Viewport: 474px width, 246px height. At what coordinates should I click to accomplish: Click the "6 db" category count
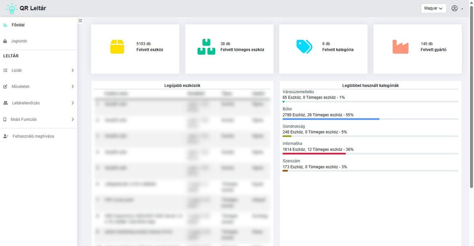[x=326, y=44]
